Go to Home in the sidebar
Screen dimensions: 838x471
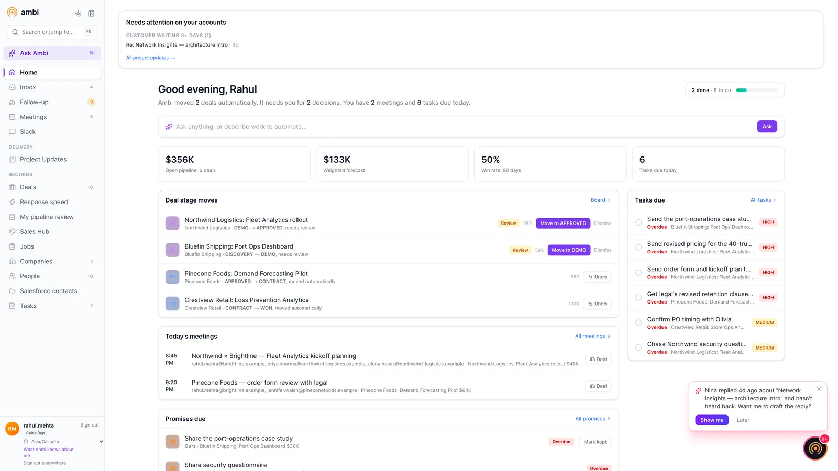(x=52, y=72)
